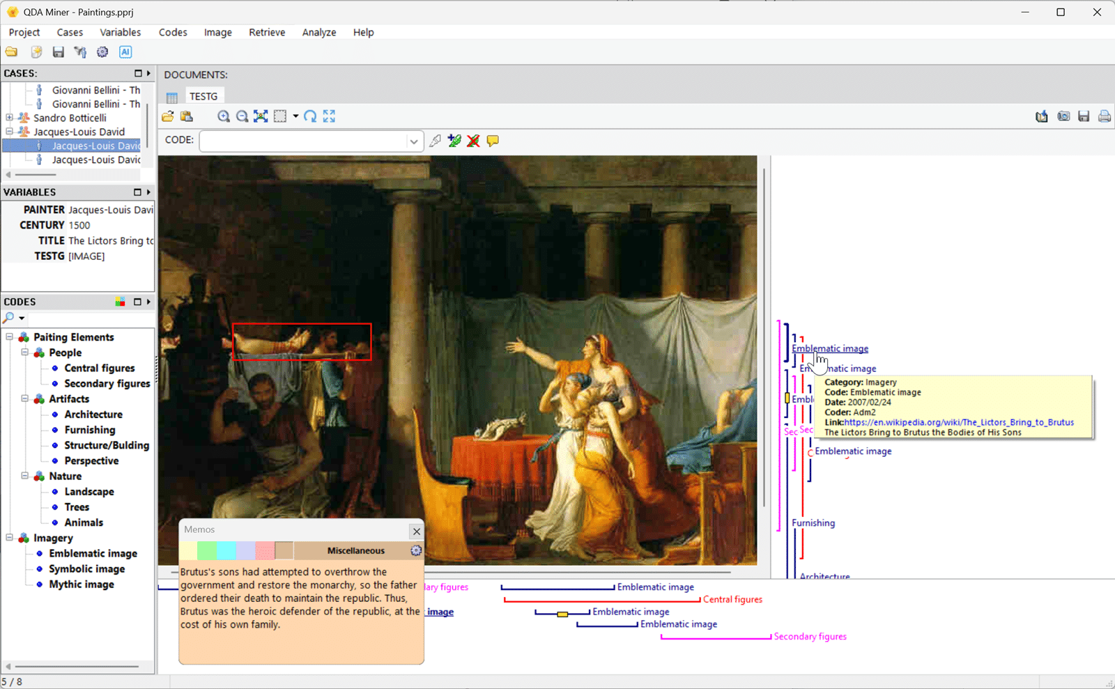Switch to the TESTG document tab

point(203,97)
